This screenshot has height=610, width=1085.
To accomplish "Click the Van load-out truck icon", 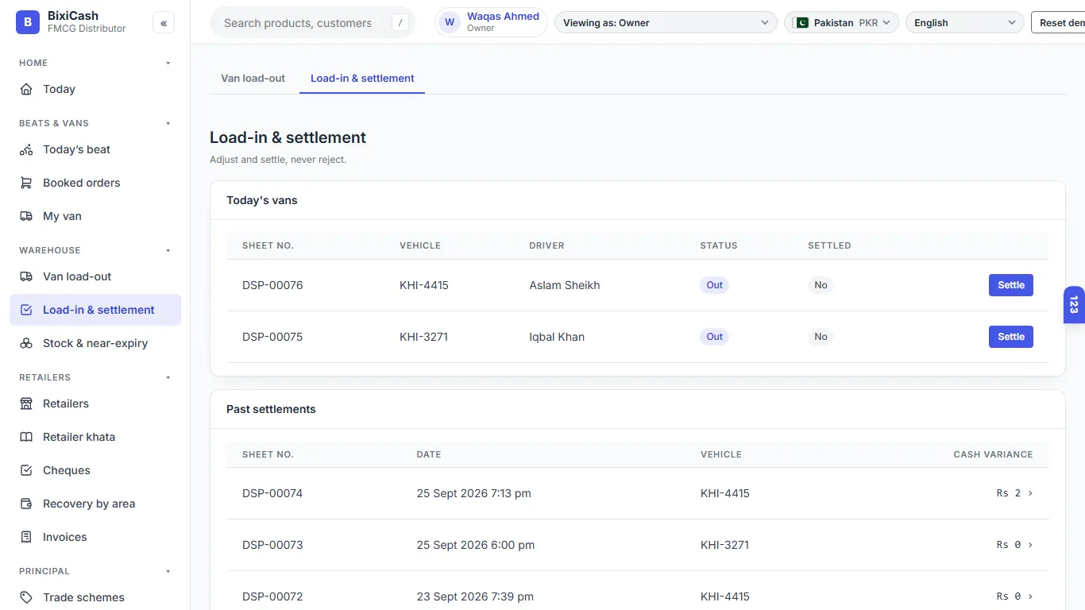I will click(26, 276).
